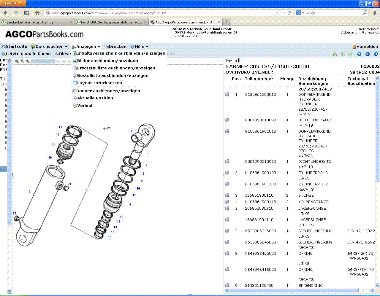Expand the Hilfe dropdown menu

coord(140,47)
